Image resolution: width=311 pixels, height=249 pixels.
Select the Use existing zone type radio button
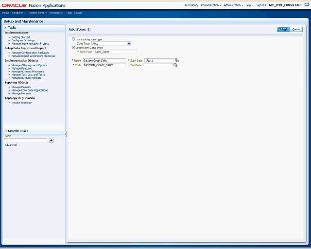73,39
